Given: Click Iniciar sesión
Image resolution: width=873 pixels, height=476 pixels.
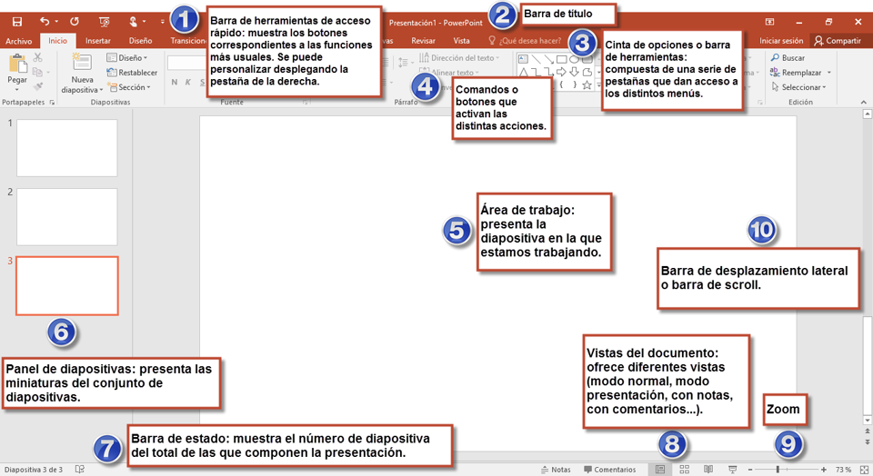Looking at the screenshot, I should (780, 41).
